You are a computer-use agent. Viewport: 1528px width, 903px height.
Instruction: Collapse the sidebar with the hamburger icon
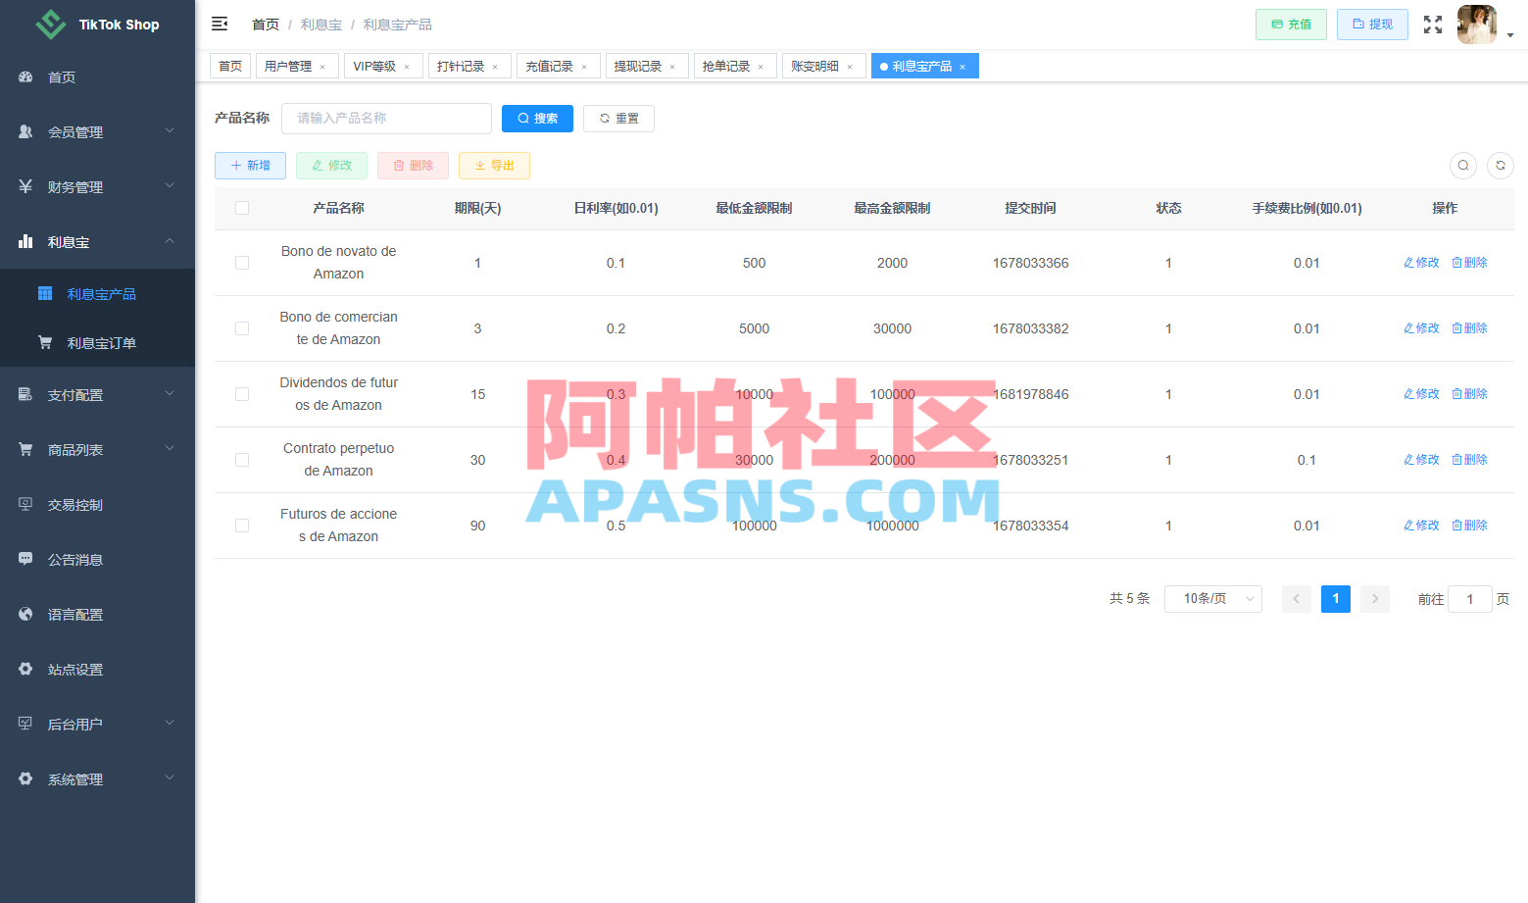coord(220,24)
